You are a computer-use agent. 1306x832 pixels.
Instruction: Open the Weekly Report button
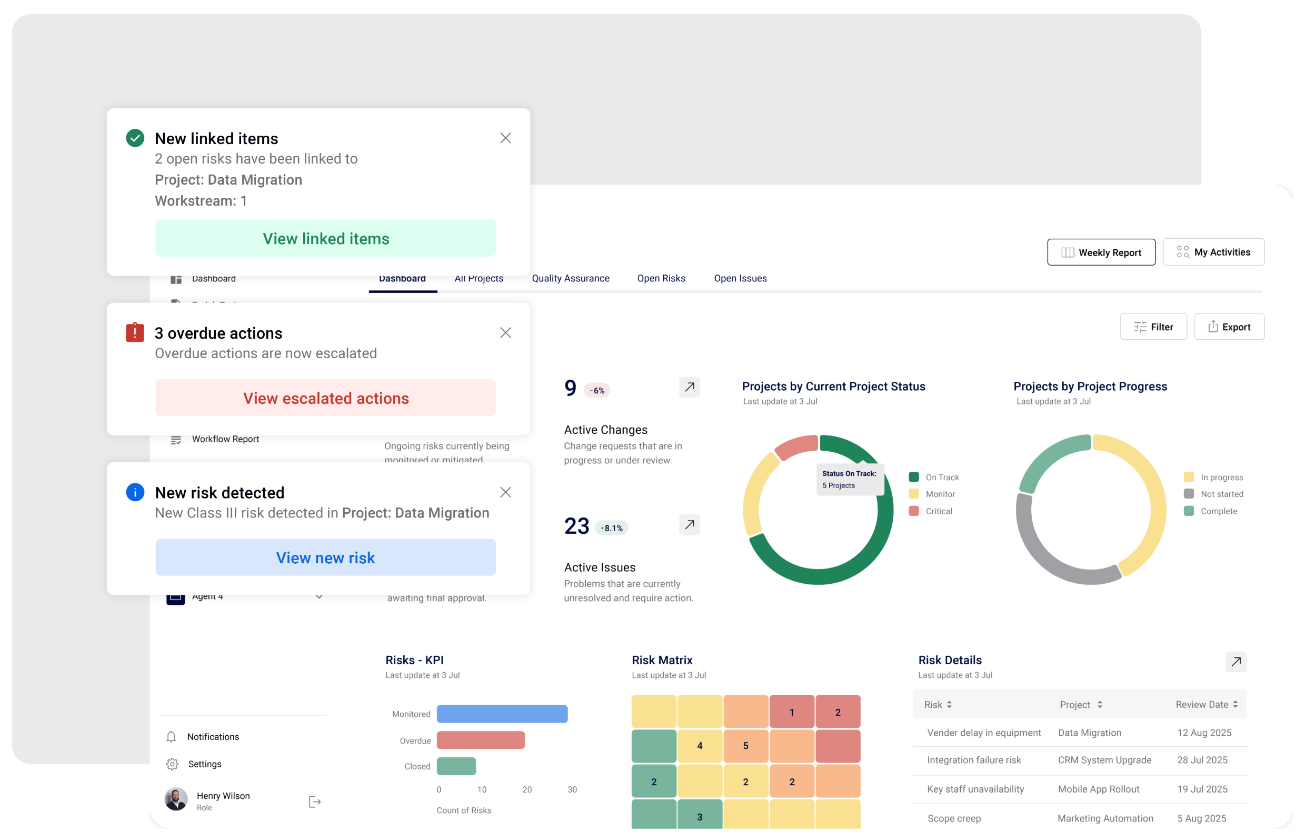[x=1101, y=252]
